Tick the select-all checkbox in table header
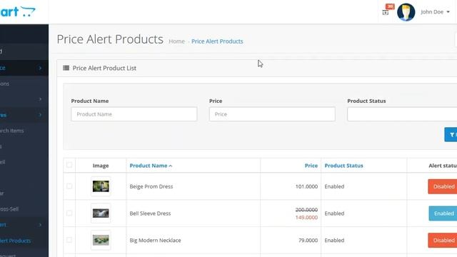 click(69, 165)
